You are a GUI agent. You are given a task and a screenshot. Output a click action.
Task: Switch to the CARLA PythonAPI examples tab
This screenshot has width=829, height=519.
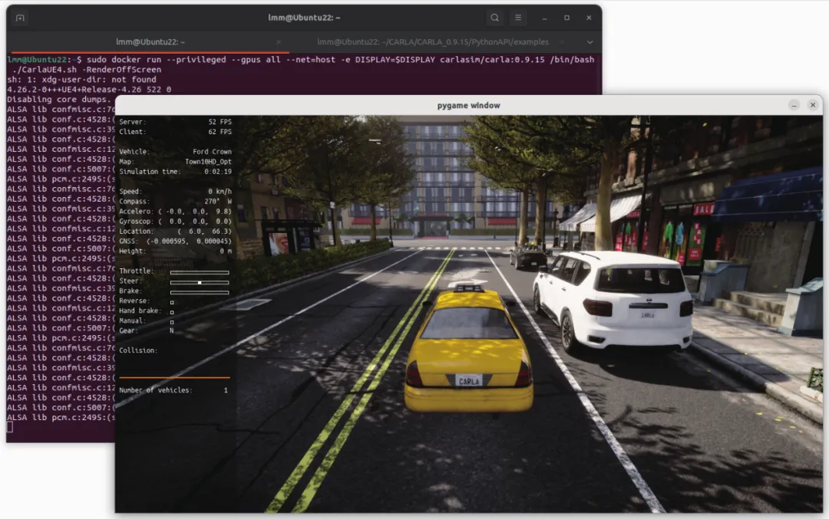[x=432, y=42]
